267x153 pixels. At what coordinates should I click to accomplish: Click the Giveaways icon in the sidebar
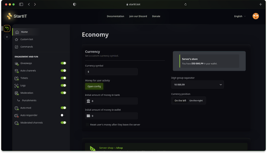click(16, 63)
